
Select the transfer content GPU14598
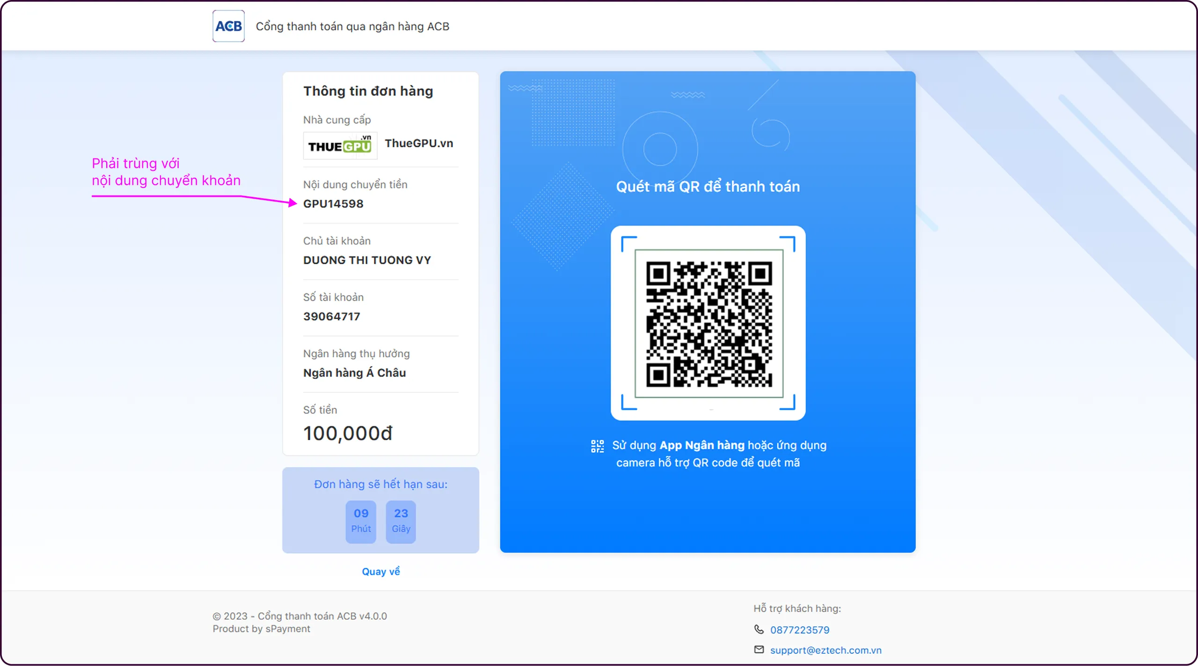(333, 204)
